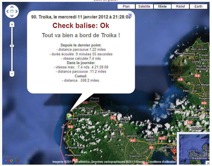The width and height of the screenshot is (212, 166).
Task: Pan the map down with the arrow
Action: tap(12, 16)
